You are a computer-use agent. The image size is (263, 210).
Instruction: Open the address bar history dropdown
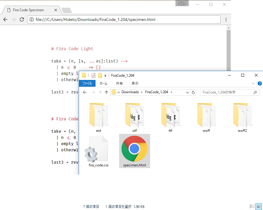pos(188,92)
